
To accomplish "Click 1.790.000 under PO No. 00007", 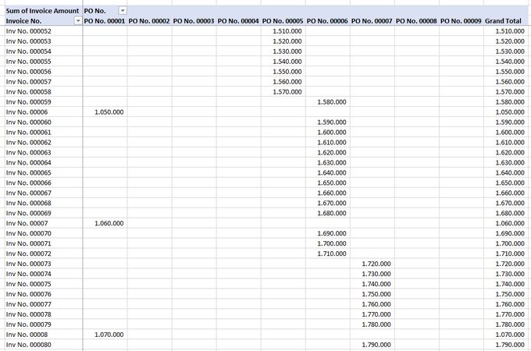I will point(376,345).
